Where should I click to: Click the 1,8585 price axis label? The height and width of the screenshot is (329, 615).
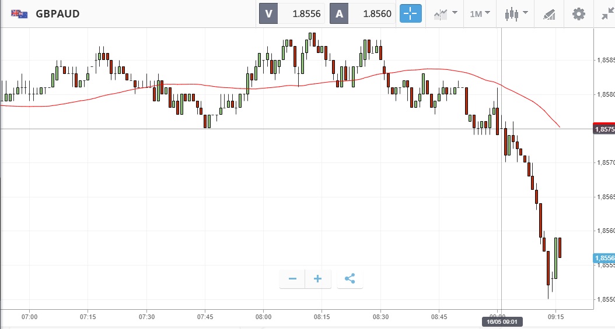604,60
